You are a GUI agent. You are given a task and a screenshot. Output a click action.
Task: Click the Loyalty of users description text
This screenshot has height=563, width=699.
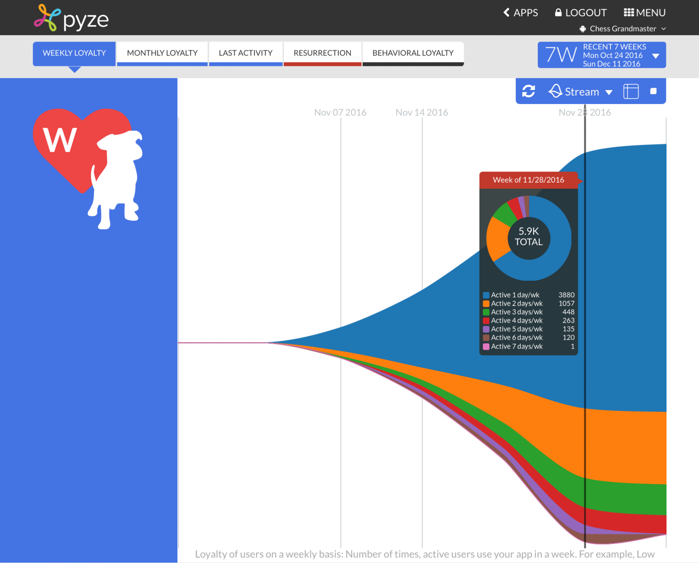[425, 554]
